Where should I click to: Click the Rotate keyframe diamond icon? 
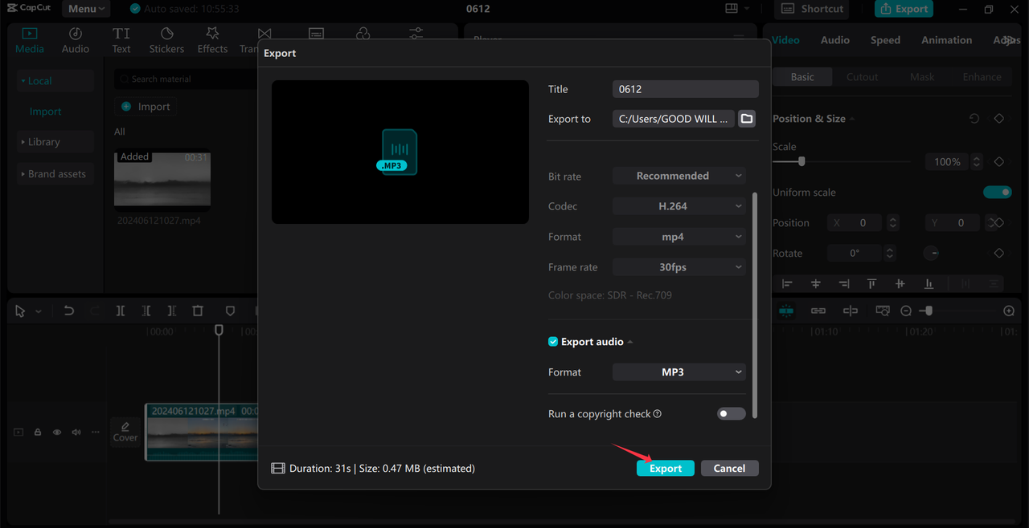coord(999,253)
